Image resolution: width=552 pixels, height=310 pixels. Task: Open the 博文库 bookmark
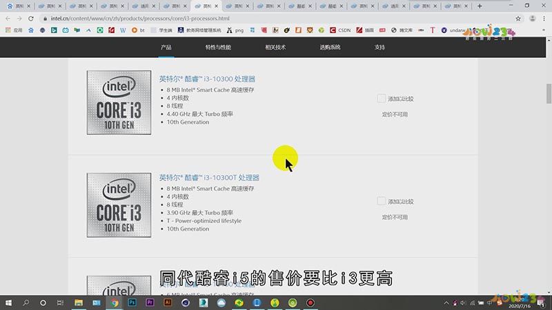pos(402,30)
